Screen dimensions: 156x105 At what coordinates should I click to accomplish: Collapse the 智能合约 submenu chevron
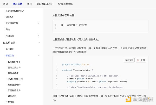[x=38, y=55]
